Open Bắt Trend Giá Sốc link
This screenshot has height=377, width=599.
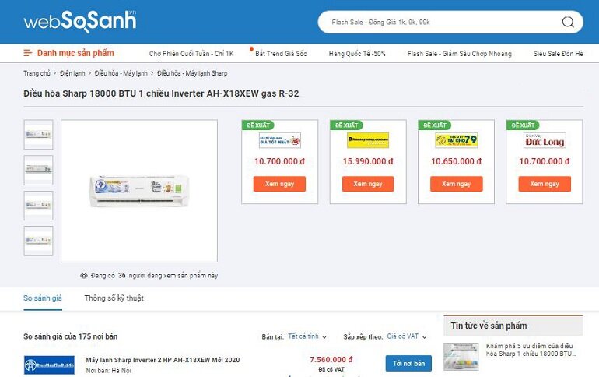(x=281, y=54)
